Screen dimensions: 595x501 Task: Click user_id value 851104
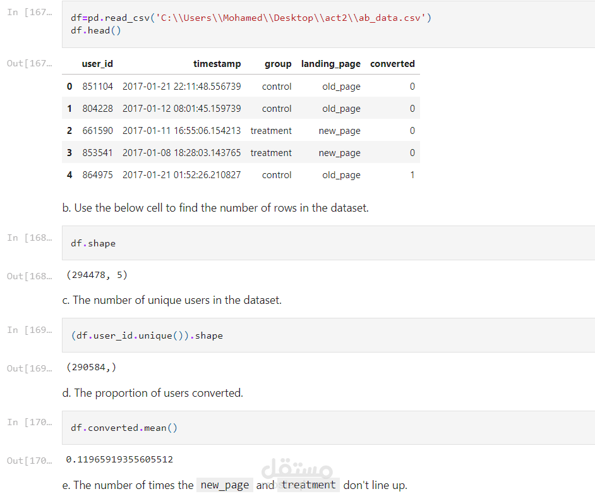click(x=97, y=87)
